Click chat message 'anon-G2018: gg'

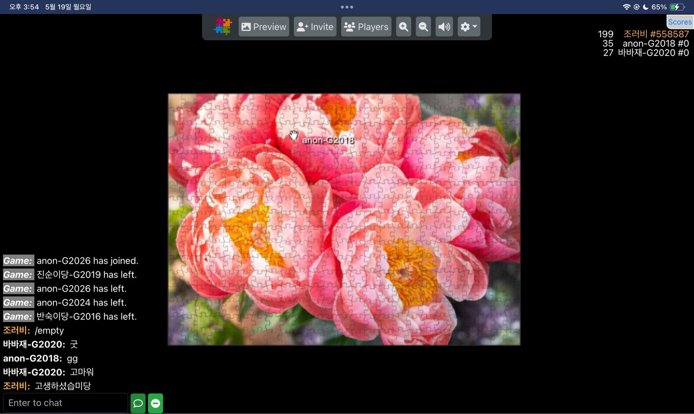[40, 359]
